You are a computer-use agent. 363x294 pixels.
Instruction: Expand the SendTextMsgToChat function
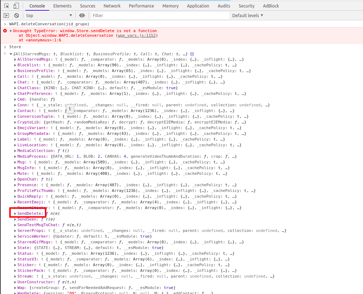point(15,225)
